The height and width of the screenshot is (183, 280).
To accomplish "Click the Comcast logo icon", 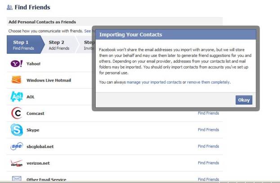I will 17,113.
